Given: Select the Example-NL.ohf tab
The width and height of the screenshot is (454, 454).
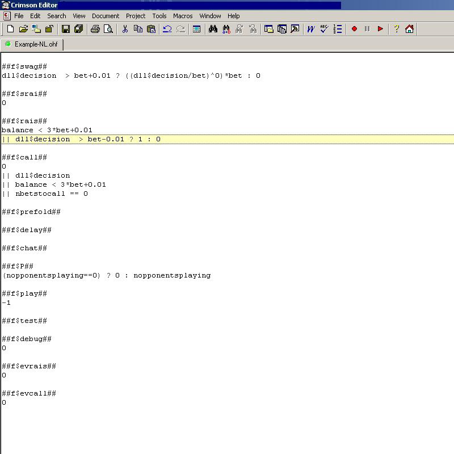Looking at the screenshot, I should [x=32, y=43].
